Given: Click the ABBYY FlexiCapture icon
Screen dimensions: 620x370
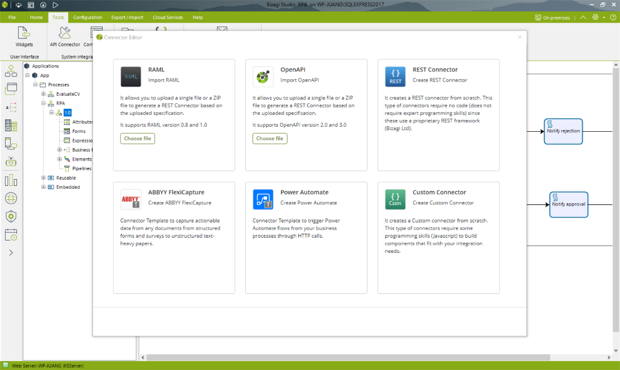Looking at the screenshot, I should point(131,199).
